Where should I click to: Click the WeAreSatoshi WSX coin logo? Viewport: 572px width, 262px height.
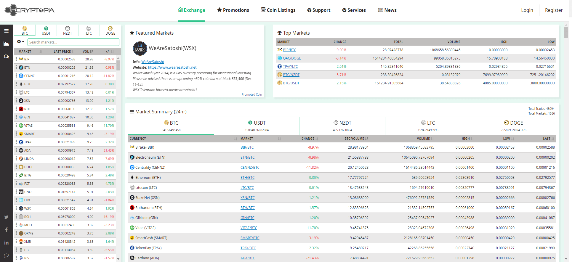(140, 49)
